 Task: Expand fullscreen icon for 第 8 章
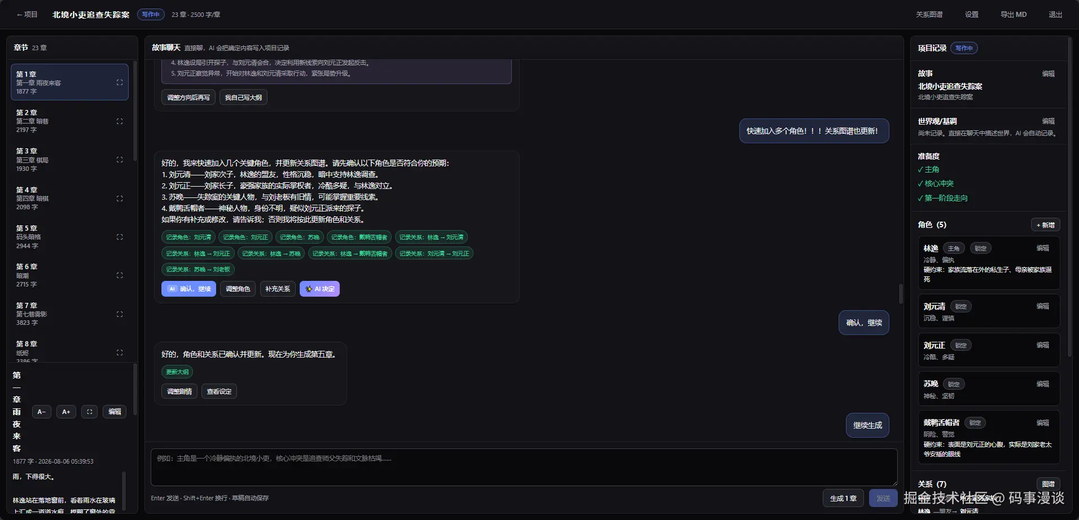tap(120, 352)
